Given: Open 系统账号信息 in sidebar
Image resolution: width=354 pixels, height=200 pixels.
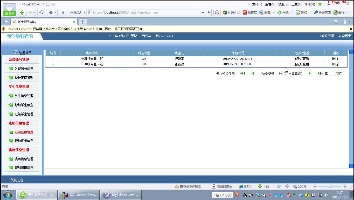Looking at the screenshot, I should tap(24, 69).
